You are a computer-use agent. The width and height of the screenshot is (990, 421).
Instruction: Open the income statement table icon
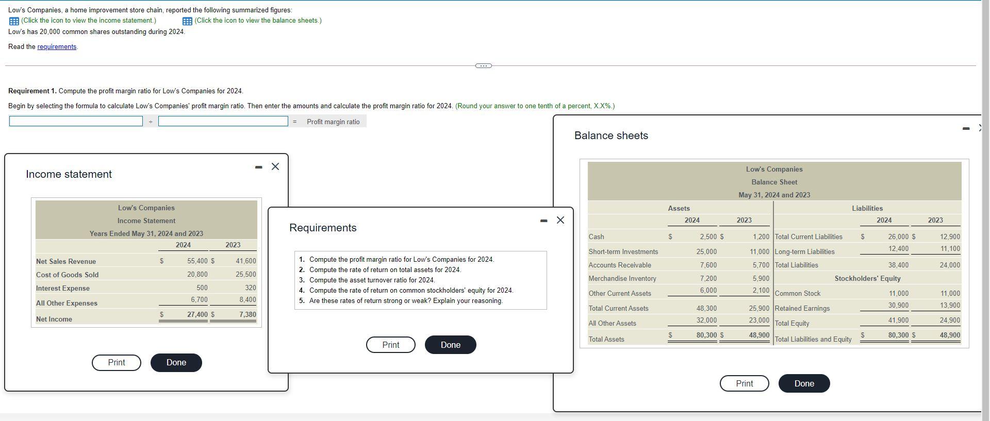click(x=14, y=21)
